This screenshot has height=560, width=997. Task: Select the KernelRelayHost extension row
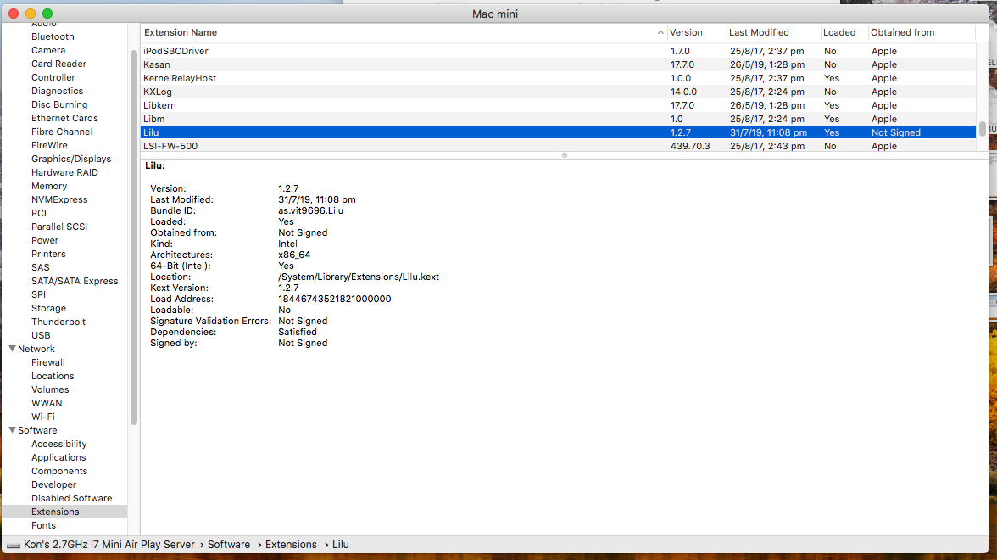[558, 78]
